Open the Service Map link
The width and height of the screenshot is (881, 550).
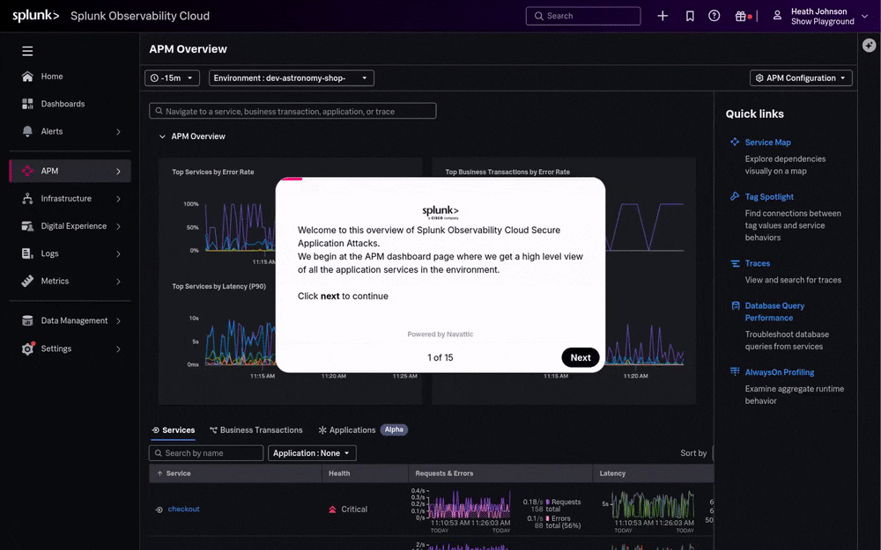point(767,142)
